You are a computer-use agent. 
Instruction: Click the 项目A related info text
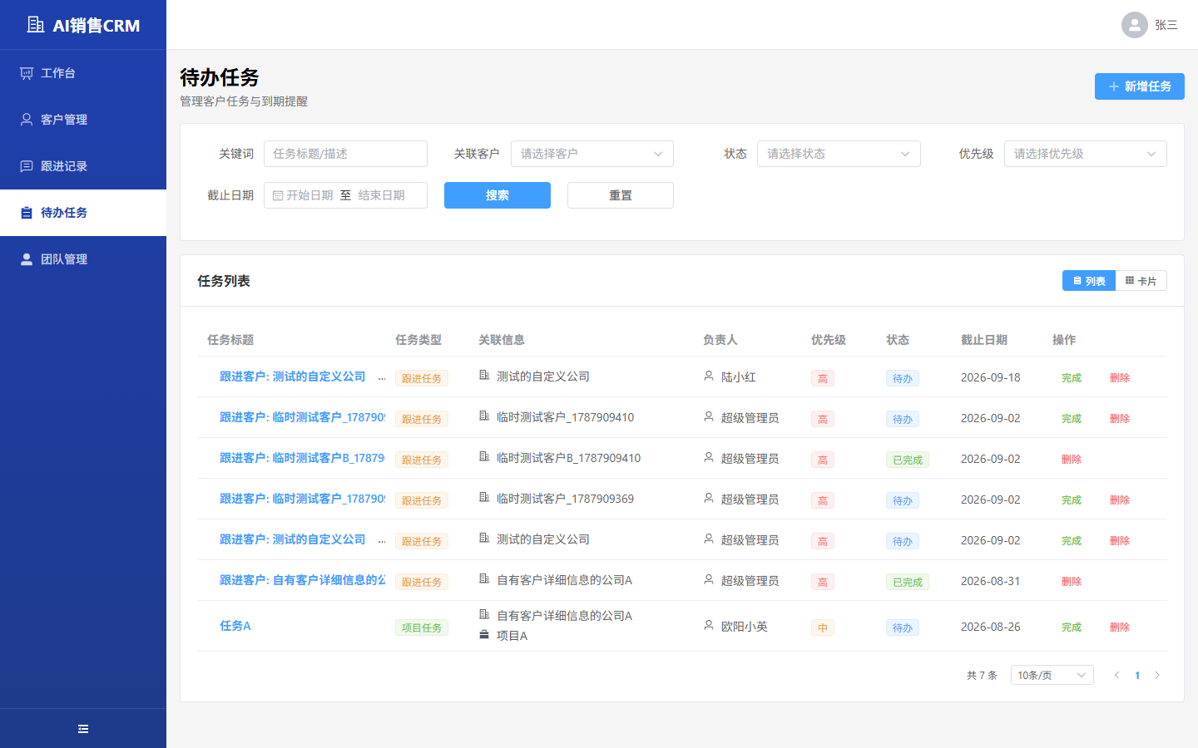pyautogui.click(x=512, y=636)
